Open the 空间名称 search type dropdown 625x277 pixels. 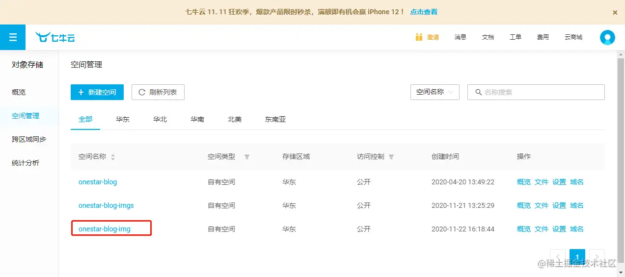pyautogui.click(x=435, y=92)
